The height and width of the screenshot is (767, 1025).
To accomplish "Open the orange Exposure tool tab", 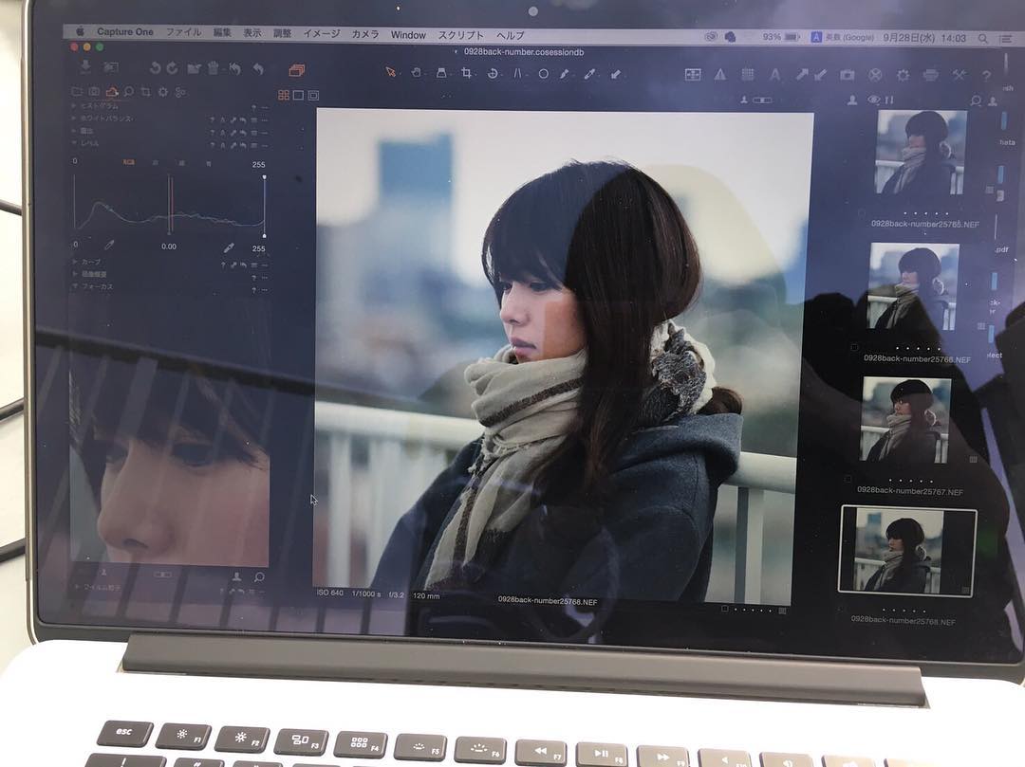I will point(112,92).
